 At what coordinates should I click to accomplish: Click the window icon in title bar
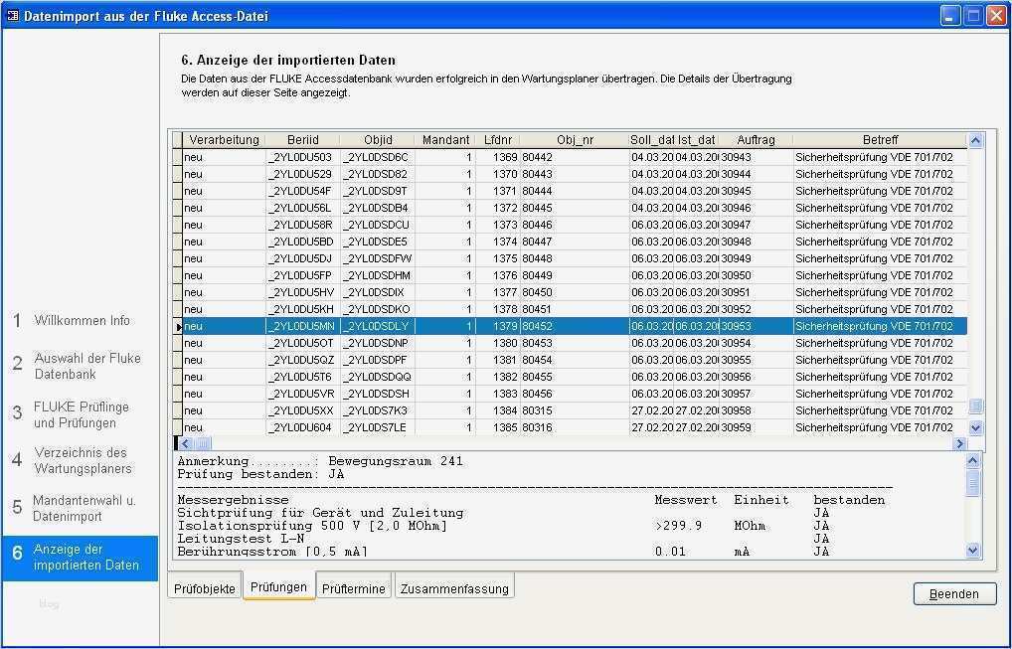[12, 16]
